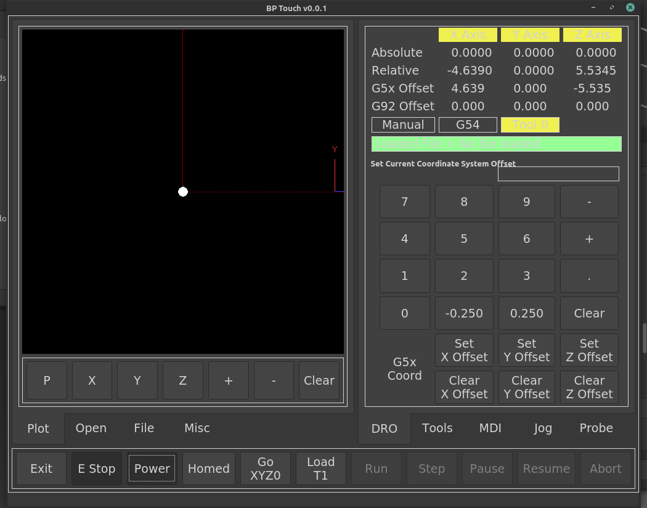
Task: Tap keypad digit 4
Action: [x=405, y=239]
